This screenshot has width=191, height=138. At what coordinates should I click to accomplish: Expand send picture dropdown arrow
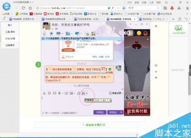74,94
